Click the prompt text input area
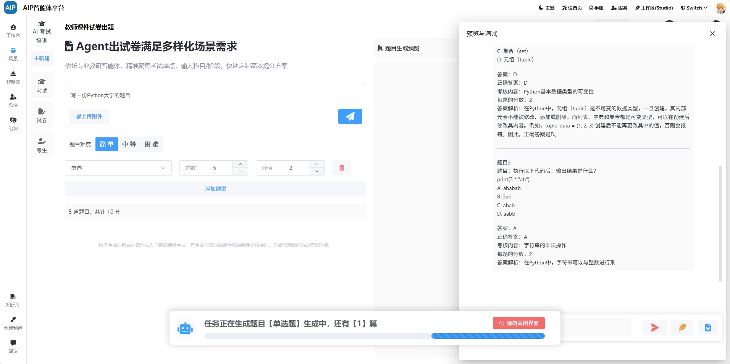The height and width of the screenshot is (364, 730). click(x=215, y=95)
